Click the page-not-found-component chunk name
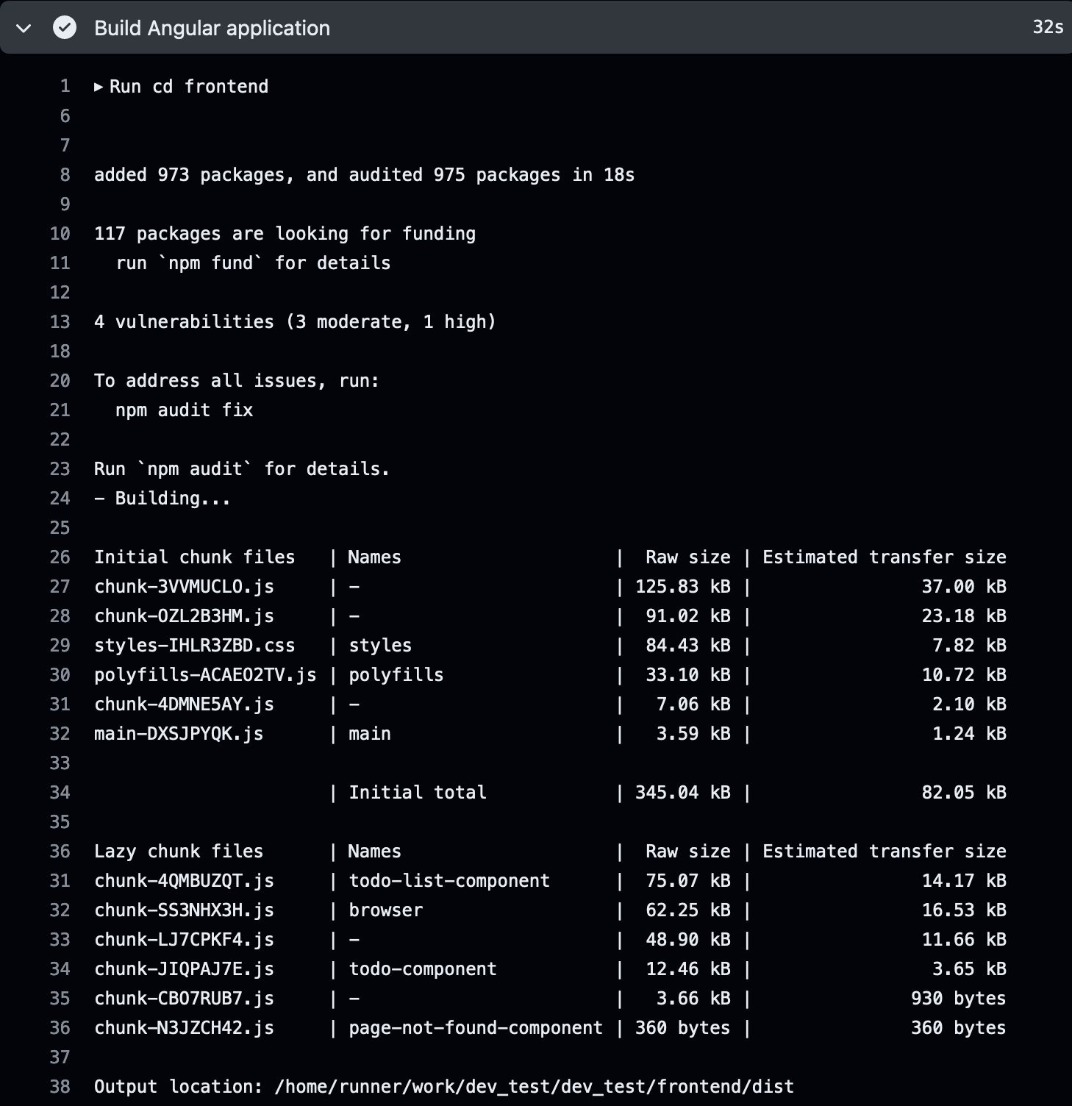This screenshot has width=1072, height=1106. click(475, 1028)
